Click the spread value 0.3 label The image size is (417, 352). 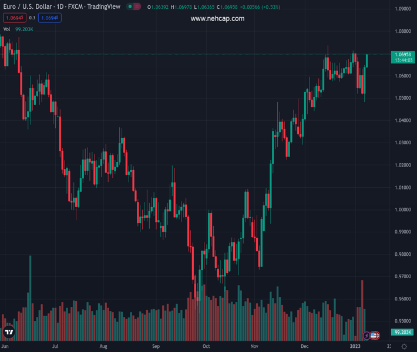32,18
